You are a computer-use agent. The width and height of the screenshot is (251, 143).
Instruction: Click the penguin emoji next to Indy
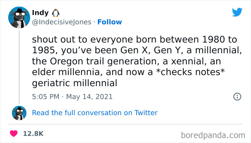tap(56, 13)
